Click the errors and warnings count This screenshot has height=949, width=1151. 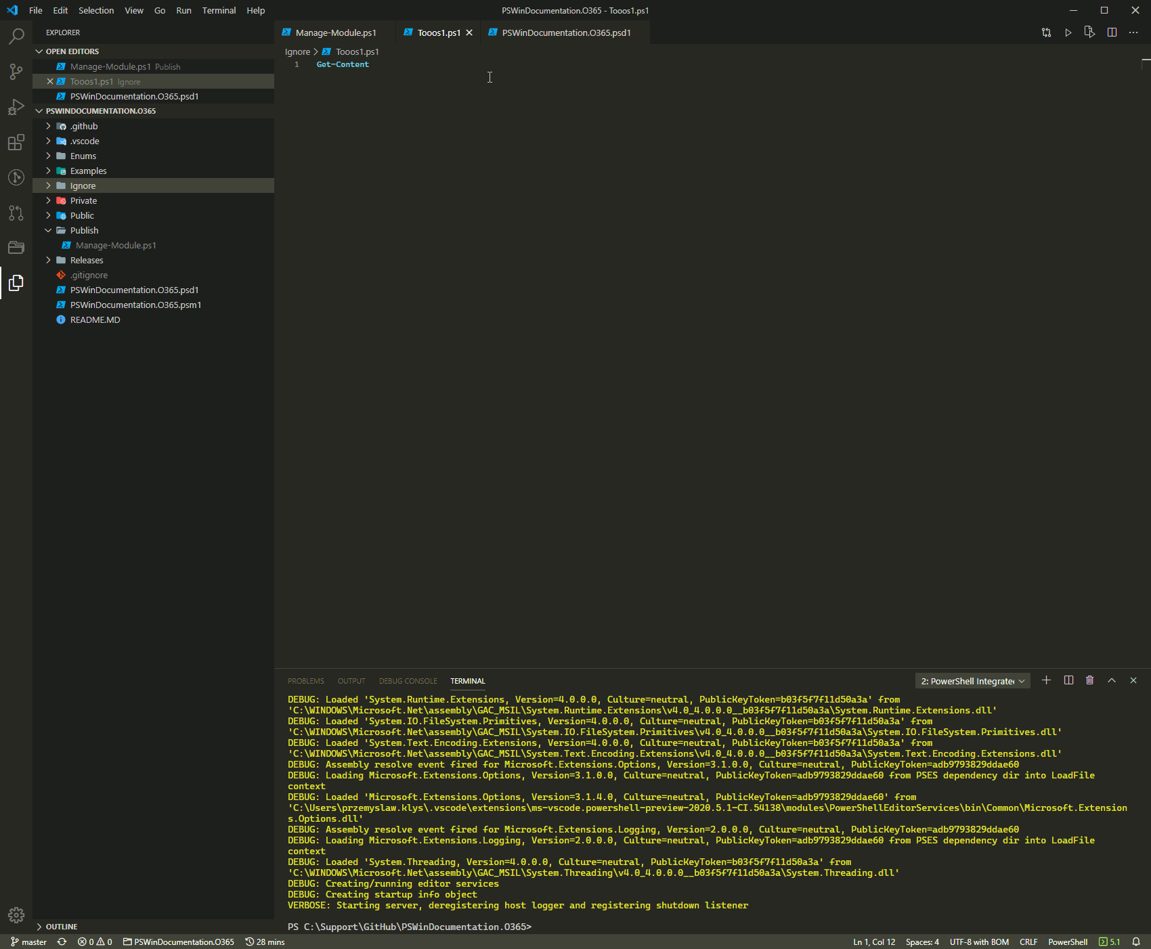[95, 942]
